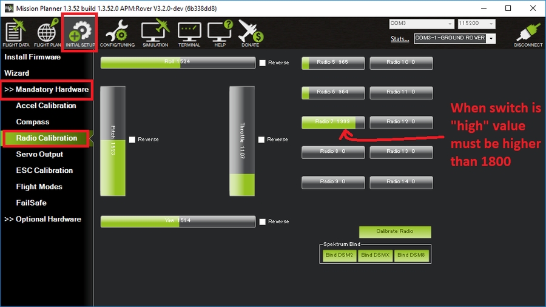Click the Calibrate Radio button
This screenshot has width=546, height=307.
point(395,231)
